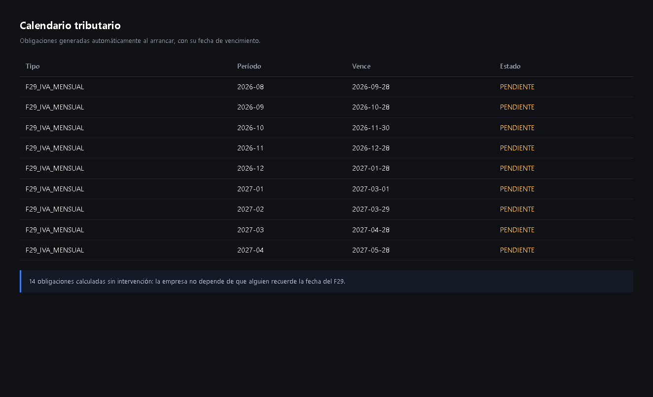The width and height of the screenshot is (653, 397).
Task: Click period cell "2027-04"
Action: point(251,250)
